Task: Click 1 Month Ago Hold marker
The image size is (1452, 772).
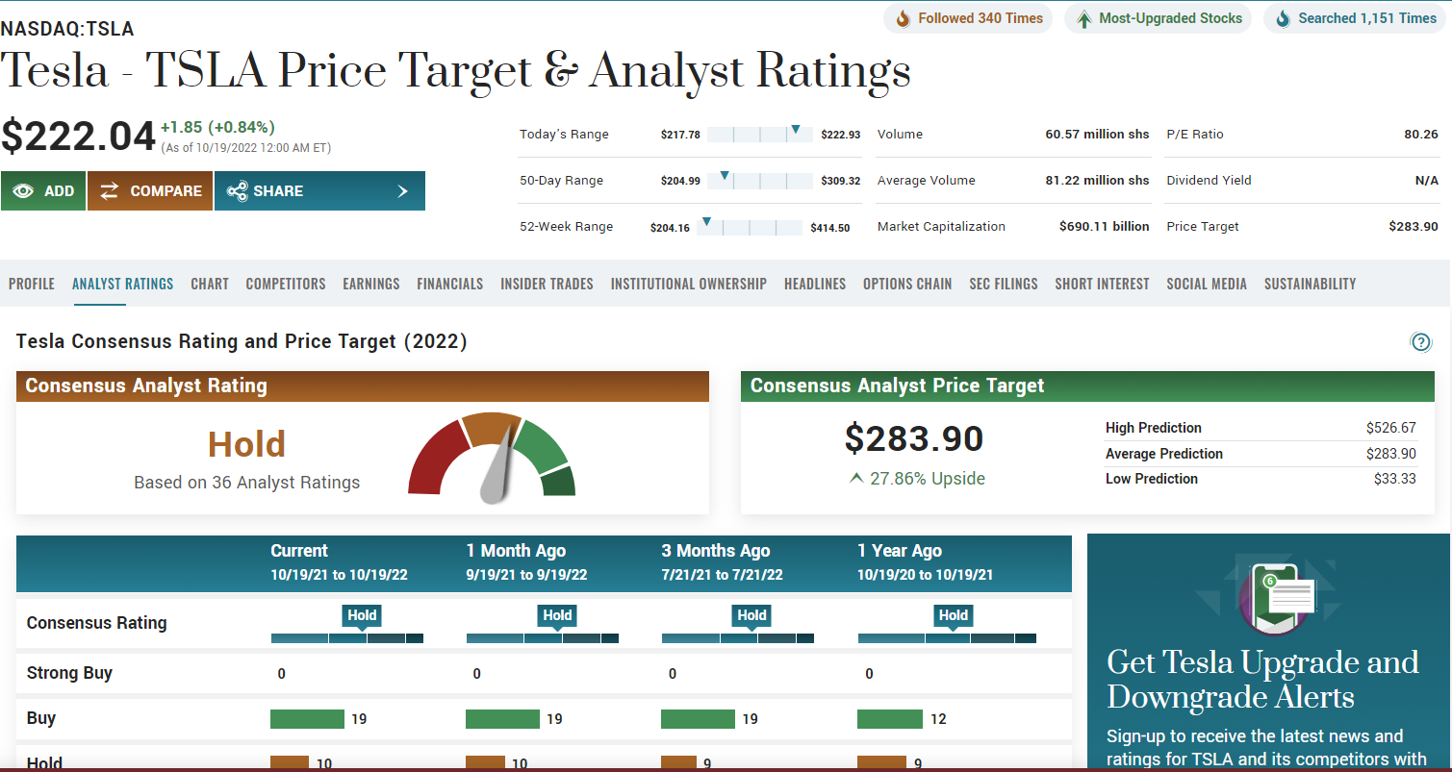Action: (557, 616)
